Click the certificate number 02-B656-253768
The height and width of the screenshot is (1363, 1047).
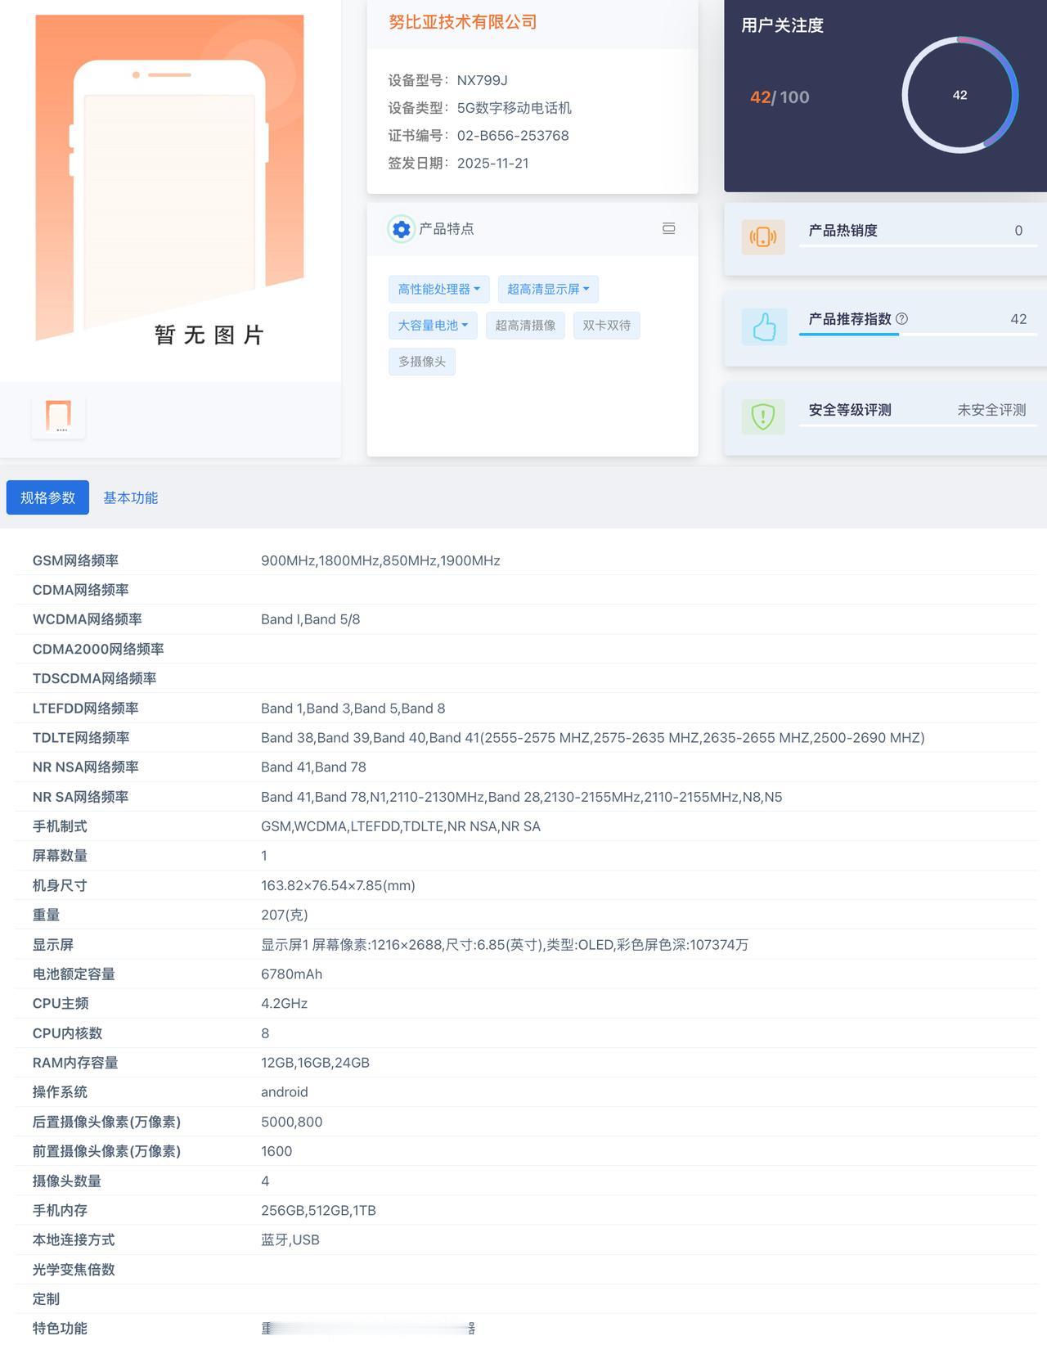tap(513, 136)
